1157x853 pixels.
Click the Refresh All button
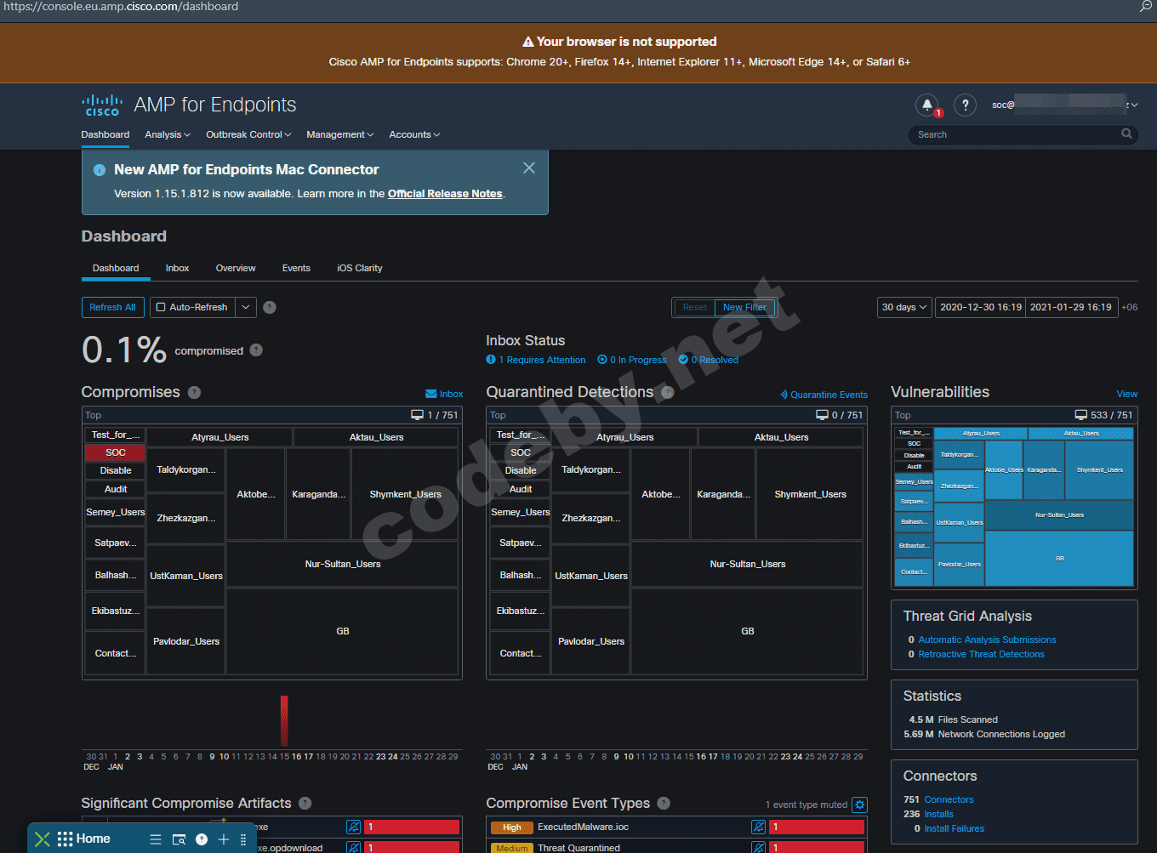112,307
